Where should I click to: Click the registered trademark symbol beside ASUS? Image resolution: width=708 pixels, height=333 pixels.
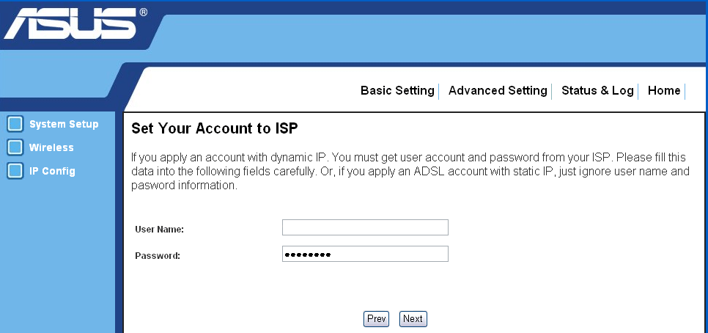click(143, 12)
